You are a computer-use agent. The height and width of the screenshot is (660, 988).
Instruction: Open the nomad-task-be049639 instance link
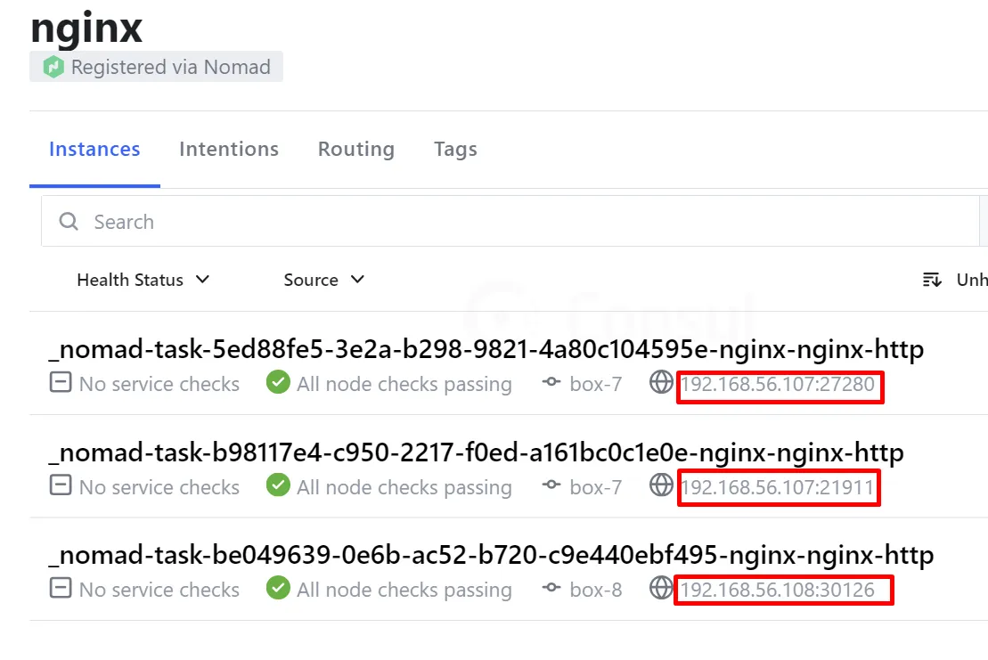[x=491, y=555]
